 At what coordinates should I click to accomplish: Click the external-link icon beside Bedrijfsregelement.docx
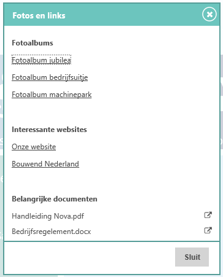click(x=208, y=230)
